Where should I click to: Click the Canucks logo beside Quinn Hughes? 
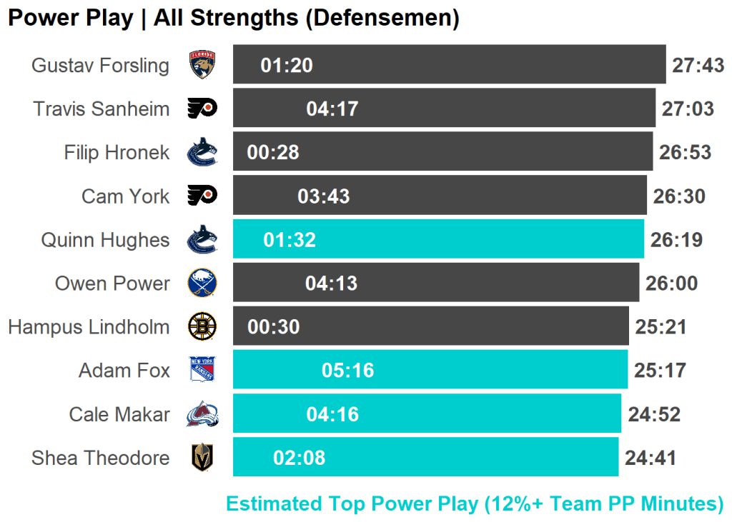coord(202,240)
